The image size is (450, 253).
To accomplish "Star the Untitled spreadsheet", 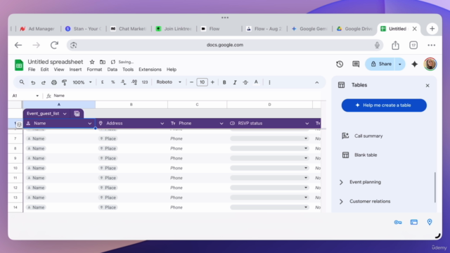I will point(92,62).
